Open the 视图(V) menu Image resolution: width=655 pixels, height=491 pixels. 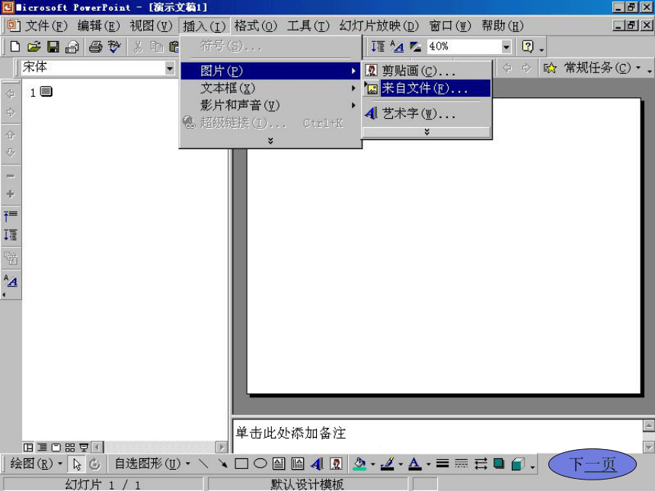(x=151, y=26)
